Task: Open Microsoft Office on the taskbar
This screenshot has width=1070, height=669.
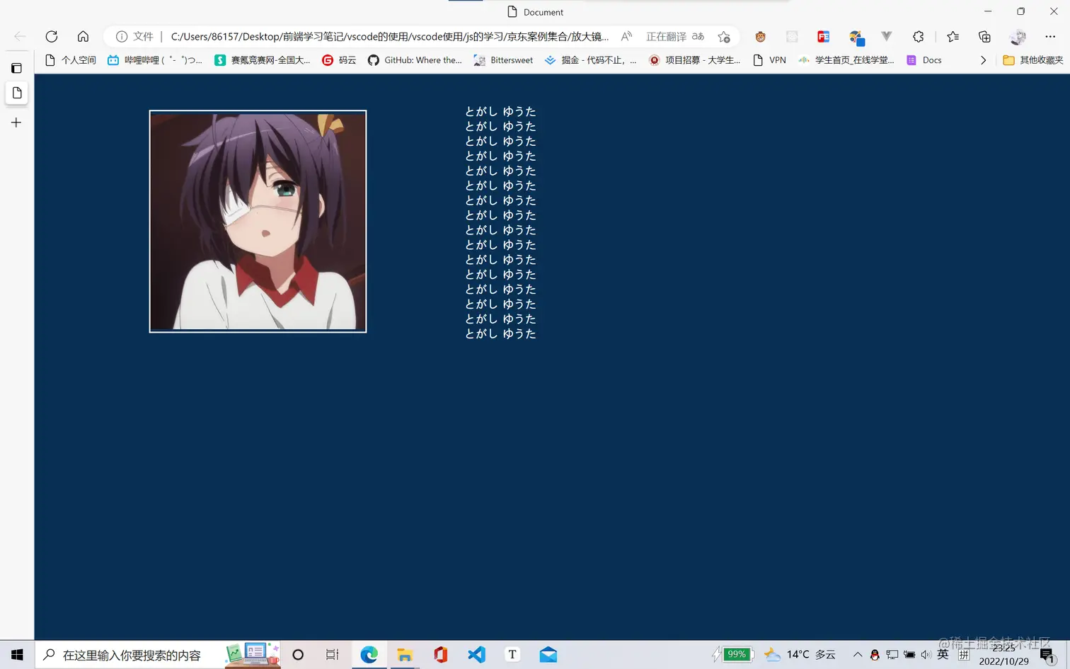Action: point(440,655)
